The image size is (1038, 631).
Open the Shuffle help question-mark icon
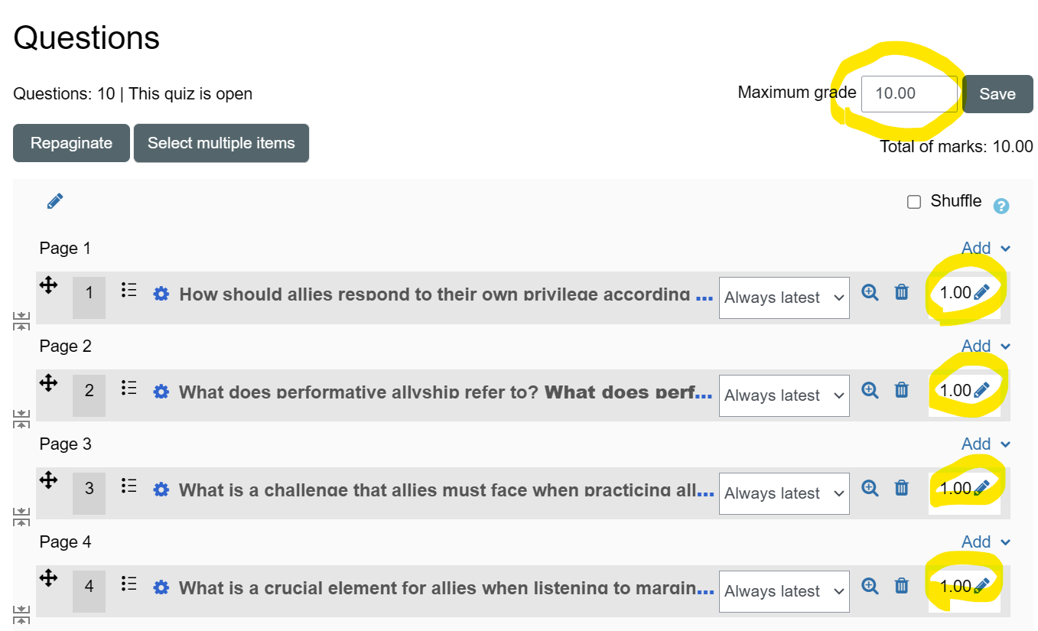click(1001, 206)
